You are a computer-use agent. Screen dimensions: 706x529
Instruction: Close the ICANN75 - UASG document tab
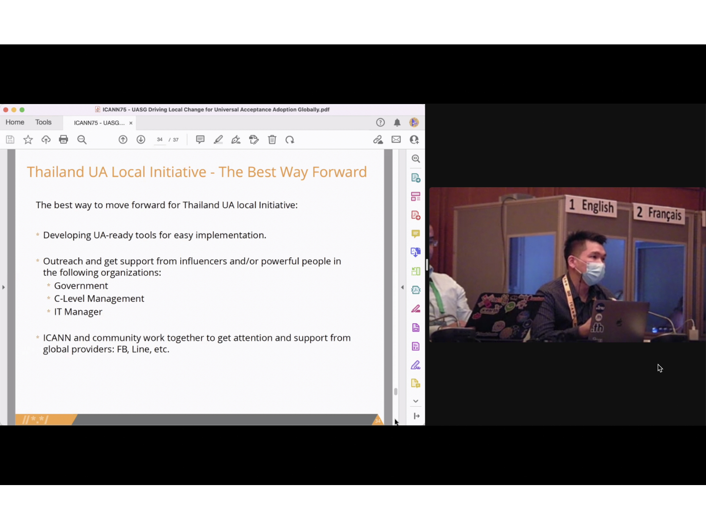pyautogui.click(x=131, y=123)
